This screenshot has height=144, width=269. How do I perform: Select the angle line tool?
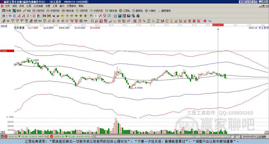110,21
